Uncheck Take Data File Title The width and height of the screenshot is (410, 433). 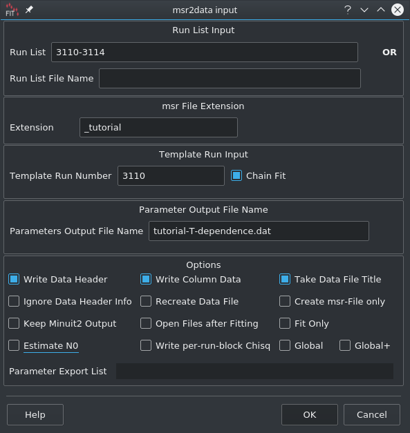285,279
